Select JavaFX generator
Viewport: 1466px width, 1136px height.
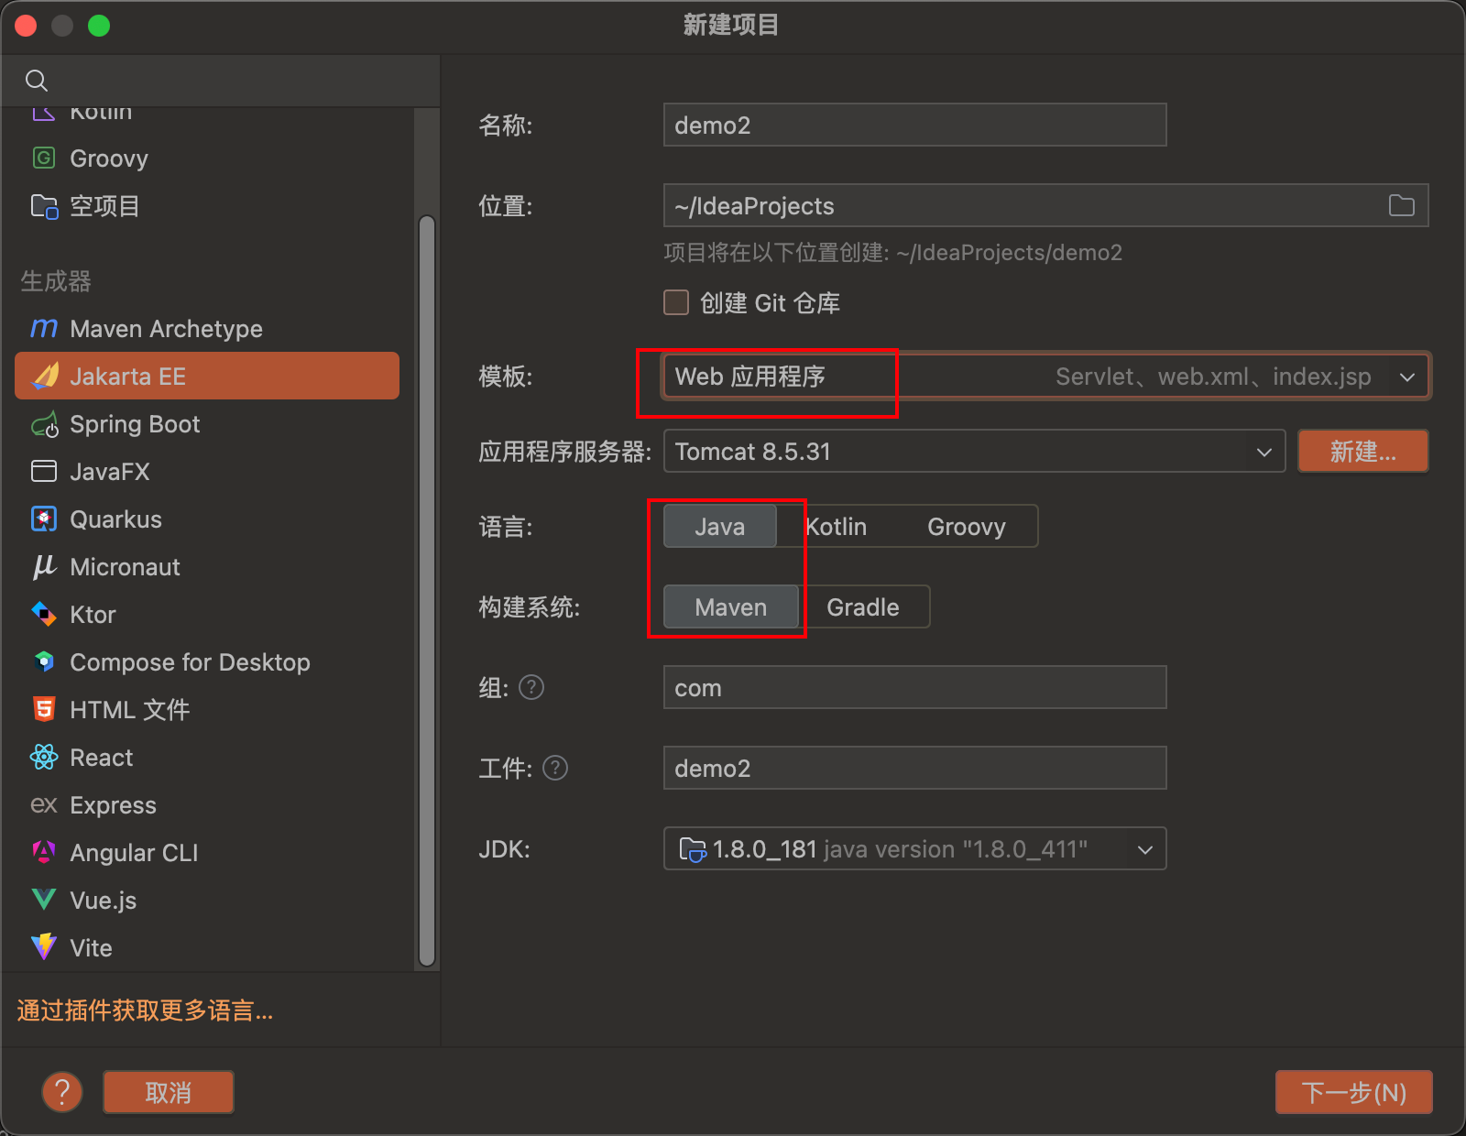(207, 472)
